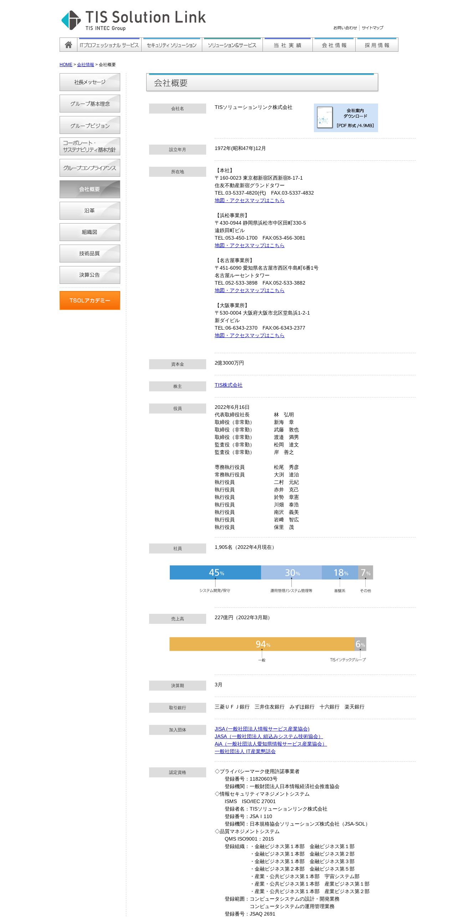This screenshot has width=458, height=917.
Task: Select 組織図 in sidebar
Action: coord(90,232)
